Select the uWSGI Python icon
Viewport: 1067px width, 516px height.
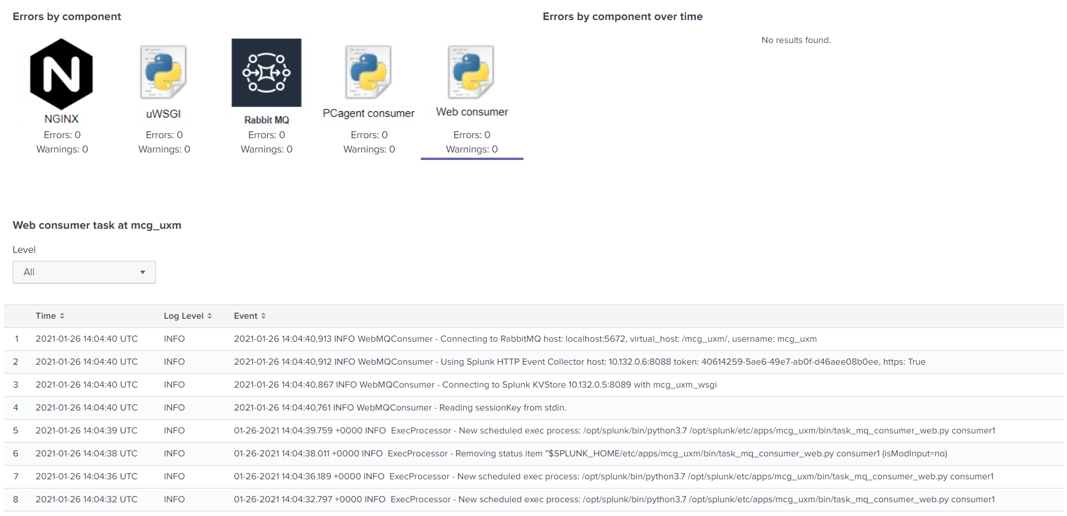tap(163, 72)
